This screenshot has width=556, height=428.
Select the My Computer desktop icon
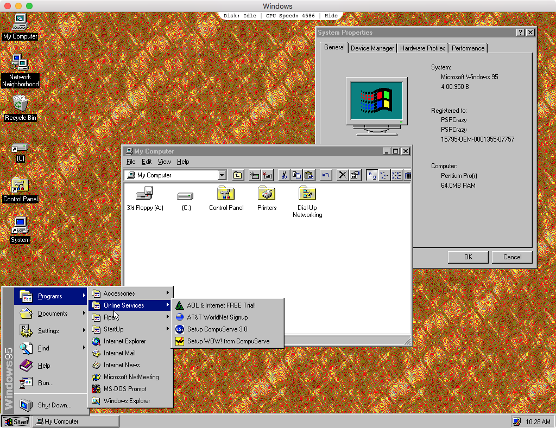click(20, 27)
